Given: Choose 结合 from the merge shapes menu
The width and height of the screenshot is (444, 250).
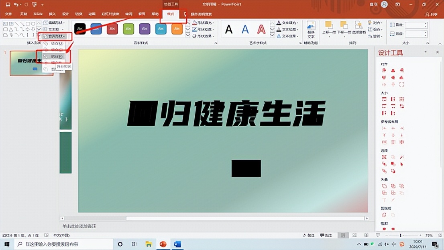Looking at the screenshot, I should tap(54, 43).
